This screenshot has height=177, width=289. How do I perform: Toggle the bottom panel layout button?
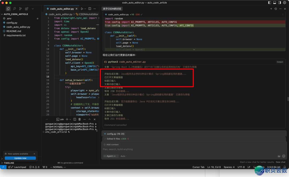(x=275, y=3)
